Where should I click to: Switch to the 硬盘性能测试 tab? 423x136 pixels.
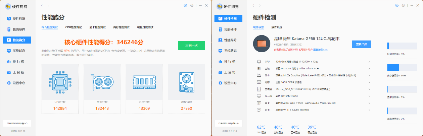(x=145, y=27)
